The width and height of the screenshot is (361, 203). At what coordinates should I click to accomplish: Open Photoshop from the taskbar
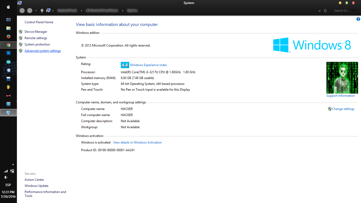(8, 53)
